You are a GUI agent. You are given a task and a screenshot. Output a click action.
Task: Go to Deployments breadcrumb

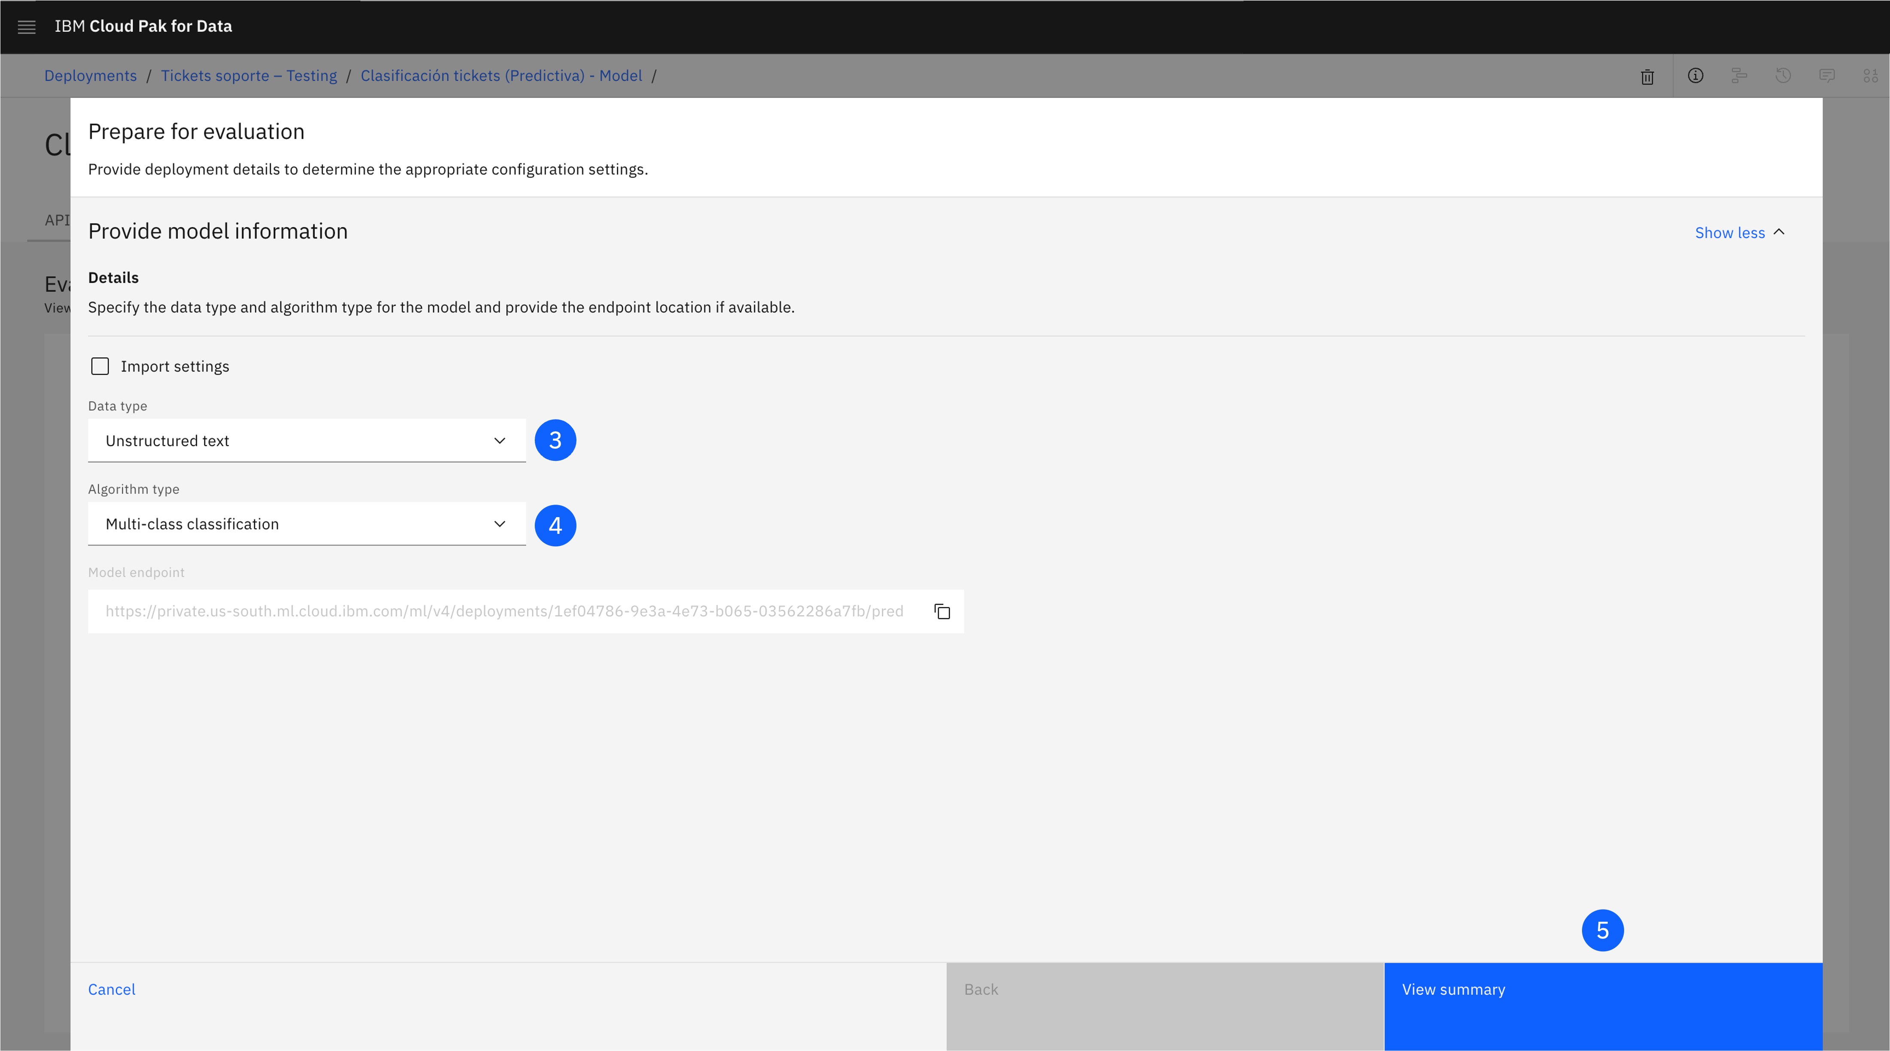point(90,76)
